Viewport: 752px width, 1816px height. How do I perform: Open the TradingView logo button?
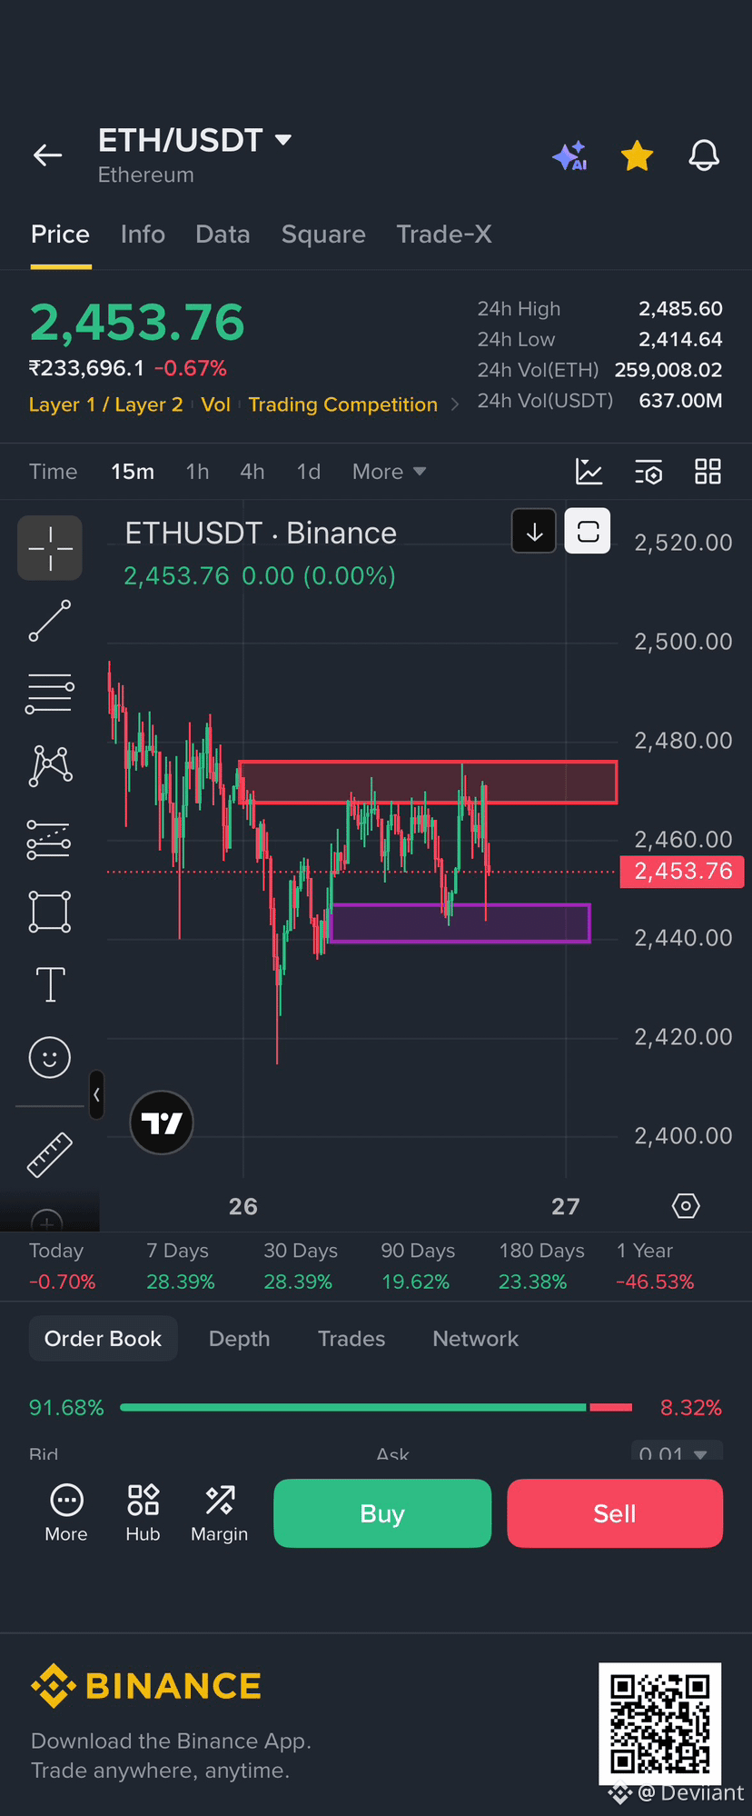pyautogui.click(x=162, y=1123)
